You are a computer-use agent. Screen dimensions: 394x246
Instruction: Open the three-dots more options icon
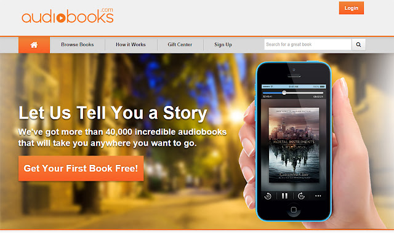point(318,196)
